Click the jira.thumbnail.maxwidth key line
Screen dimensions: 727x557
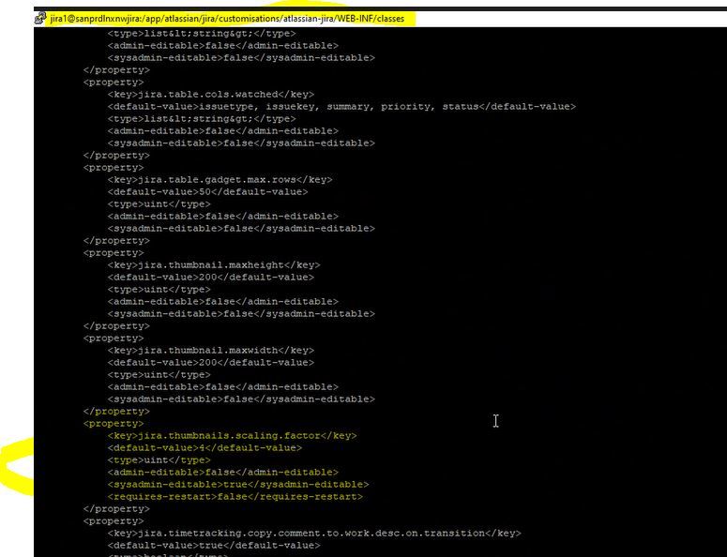[x=211, y=351]
